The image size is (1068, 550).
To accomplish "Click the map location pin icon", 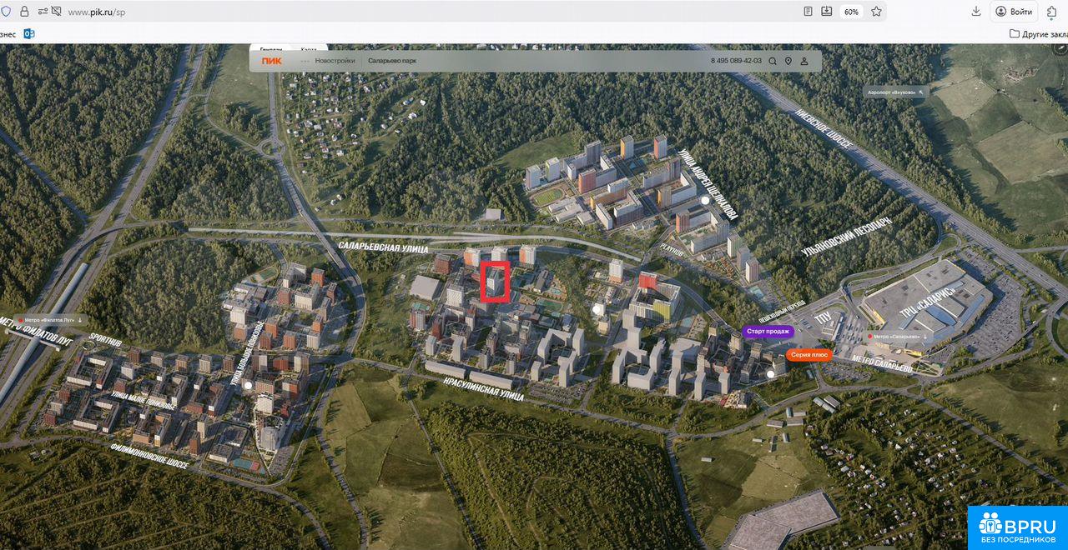I will (788, 61).
